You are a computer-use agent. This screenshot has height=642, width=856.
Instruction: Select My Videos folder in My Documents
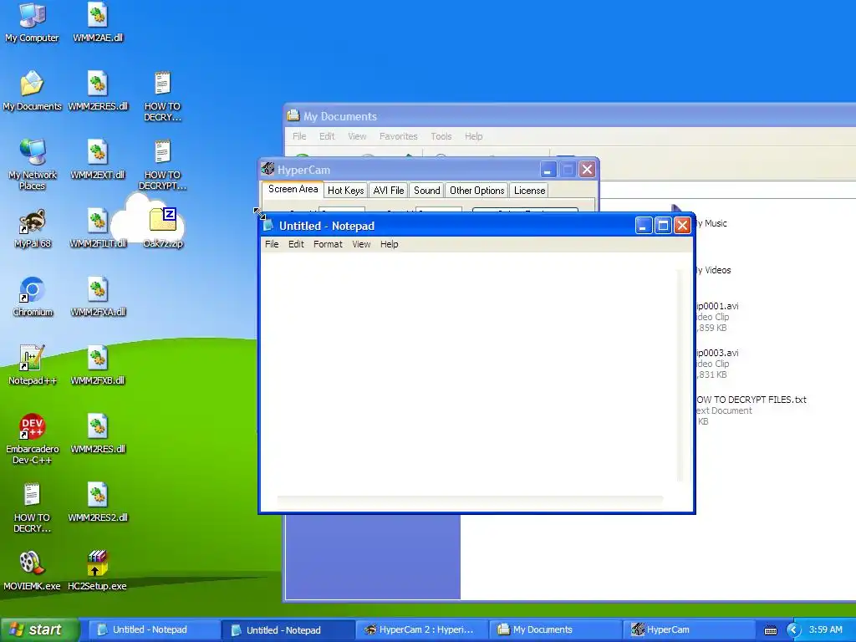point(713,270)
